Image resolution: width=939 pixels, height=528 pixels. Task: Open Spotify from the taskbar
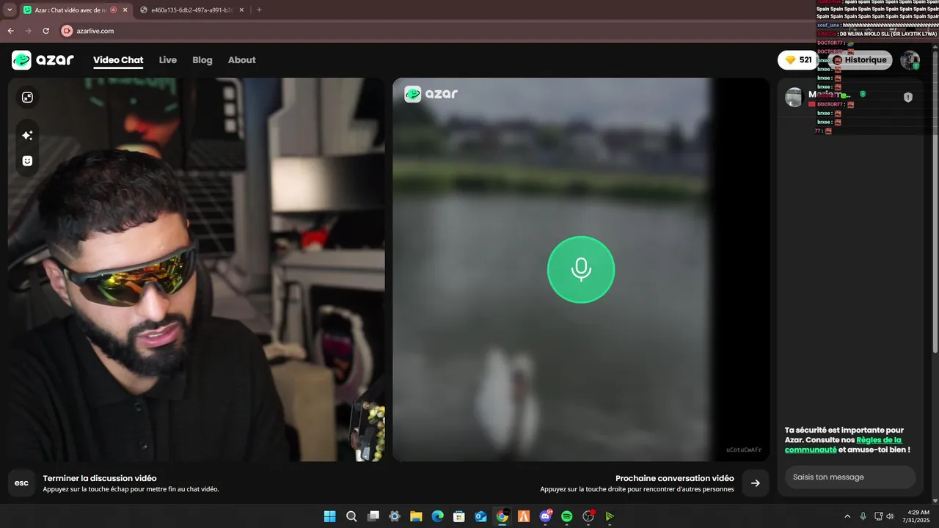566,516
